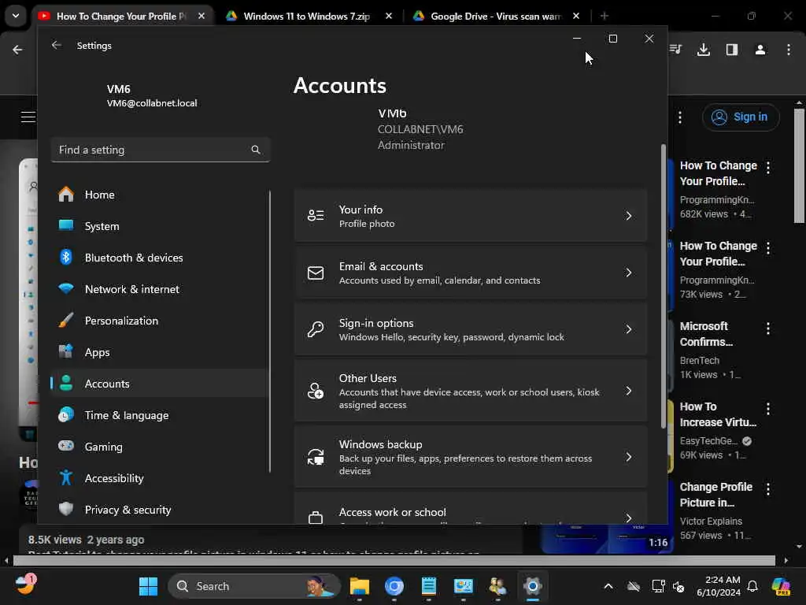Click the taskbar Search box
806x605 pixels.
(x=254, y=586)
